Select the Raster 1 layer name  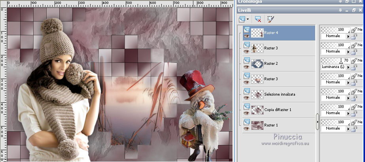[271, 125]
